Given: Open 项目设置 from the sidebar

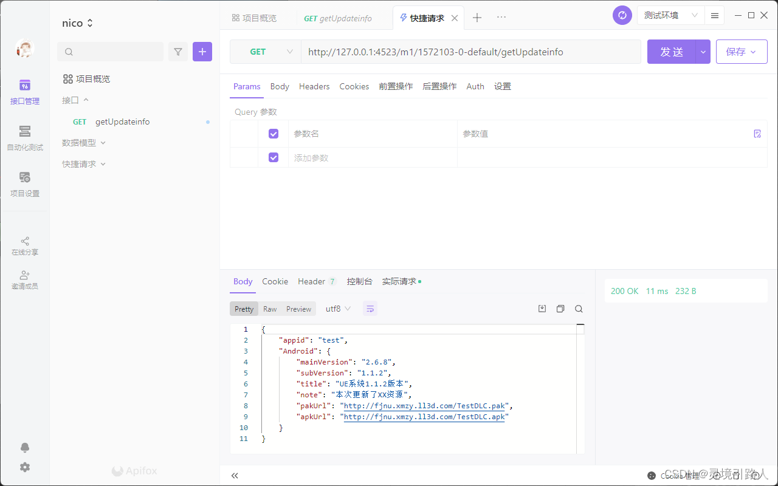Looking at the screenshot, I should coord(24,185).
